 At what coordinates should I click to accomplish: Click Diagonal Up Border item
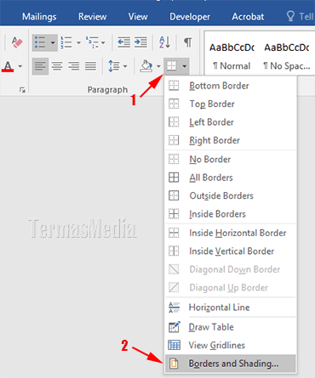pos(231,287)
